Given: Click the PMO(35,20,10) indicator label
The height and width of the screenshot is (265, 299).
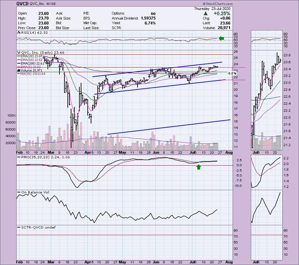Looking at the screenshot, I should (44, 157).
